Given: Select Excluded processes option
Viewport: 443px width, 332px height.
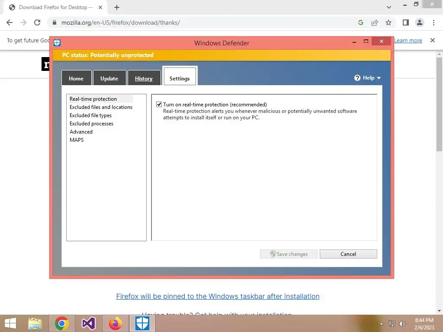Looking at the screenshot, I should [x=91, y=123].
